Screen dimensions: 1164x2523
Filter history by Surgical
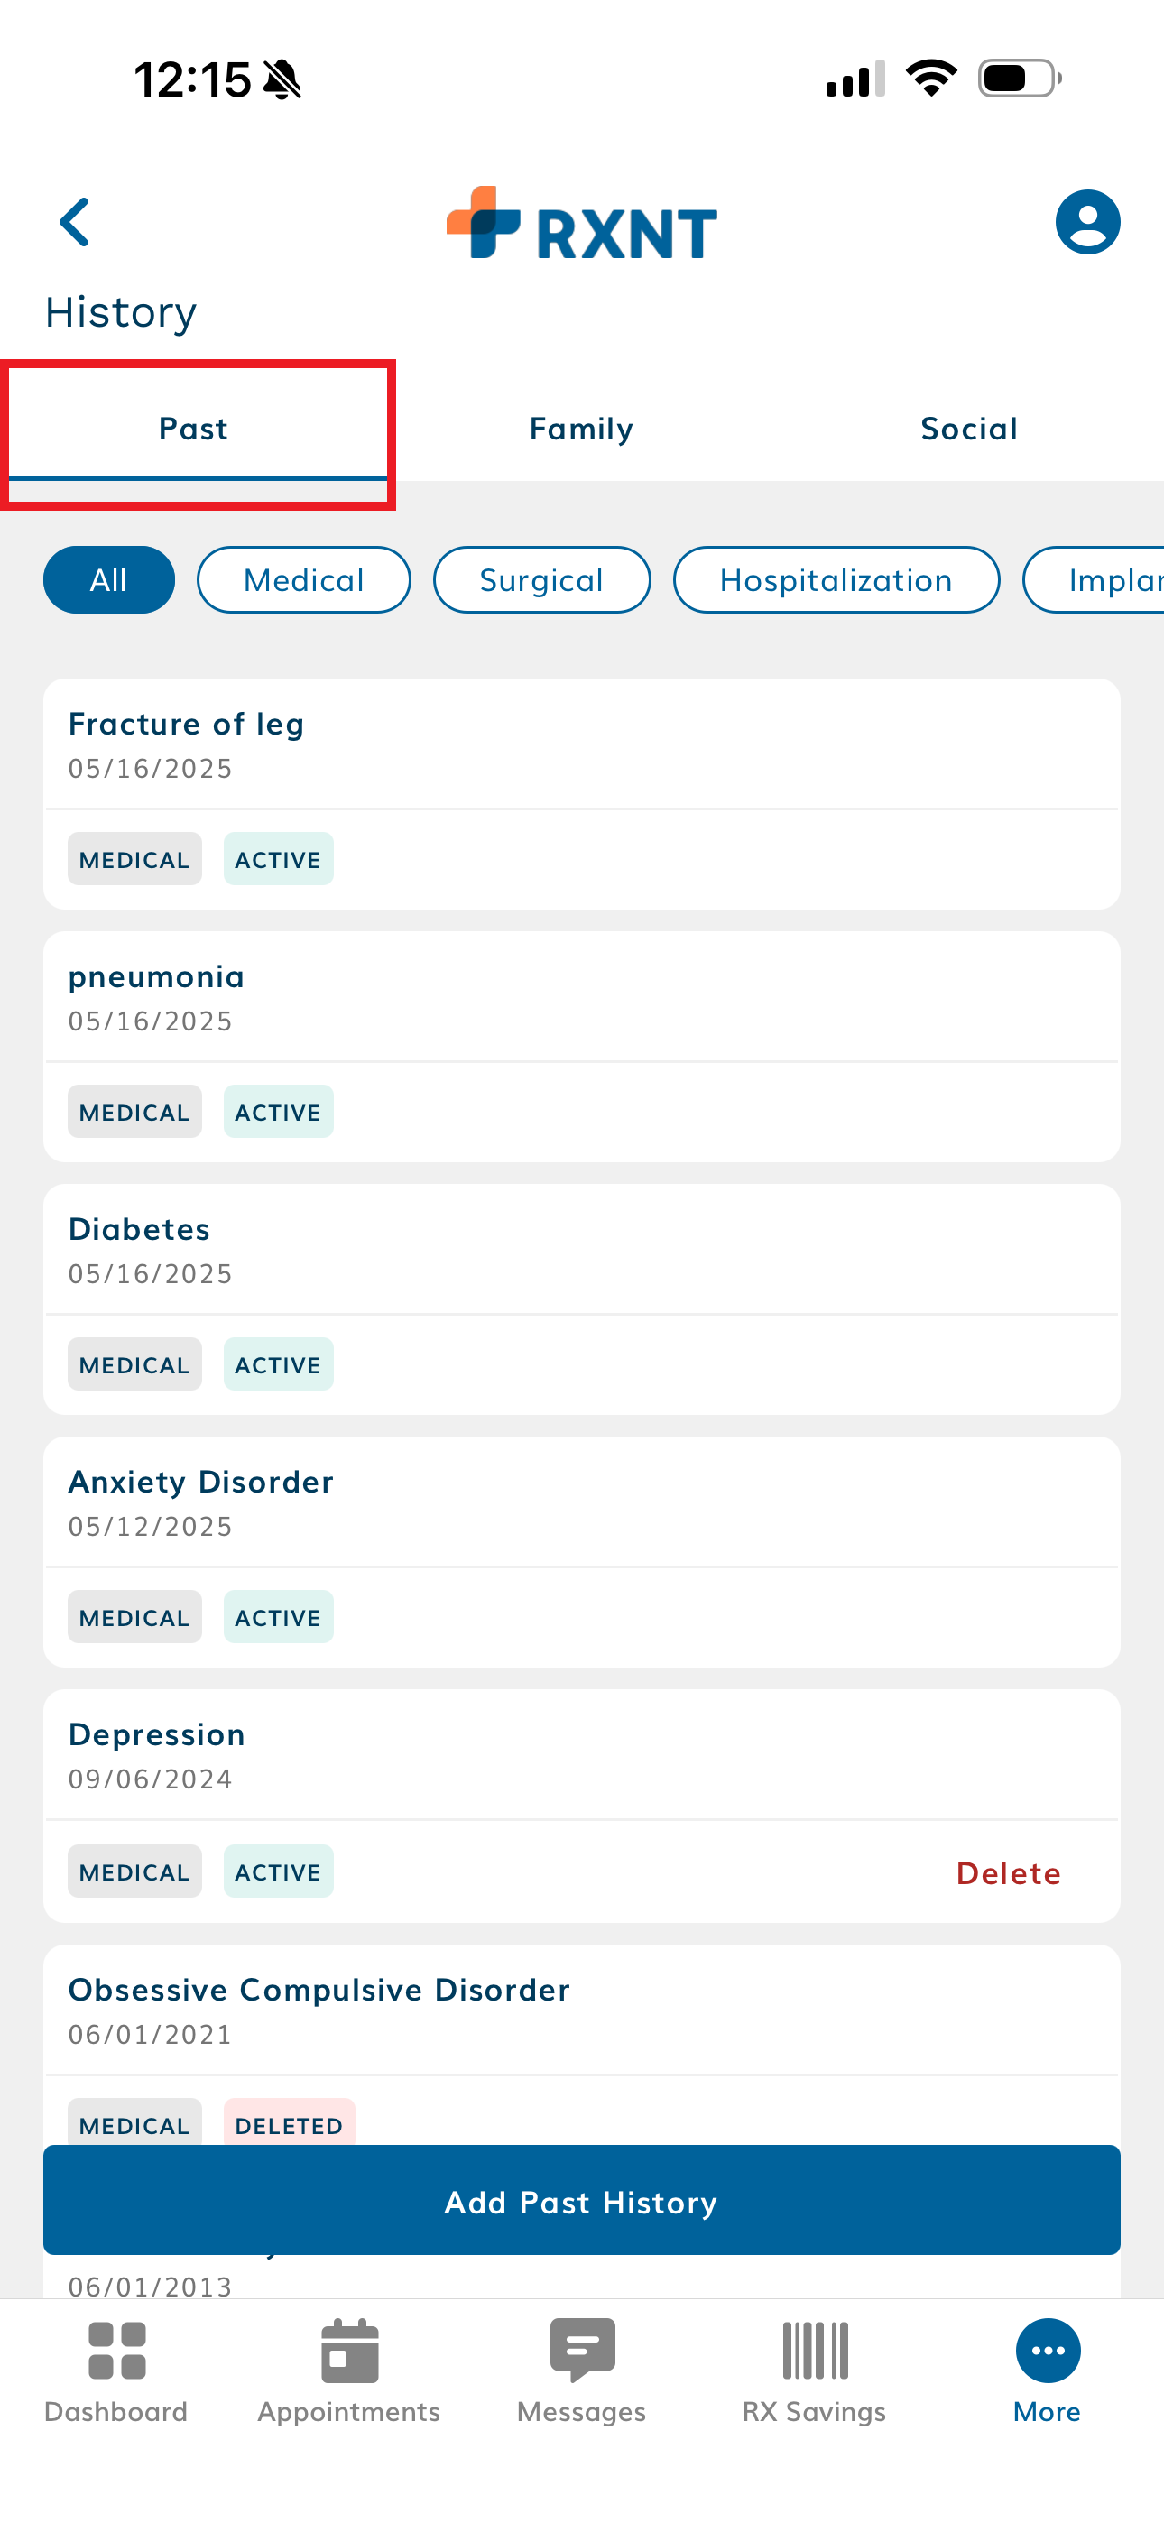click(x=541, y=580)
